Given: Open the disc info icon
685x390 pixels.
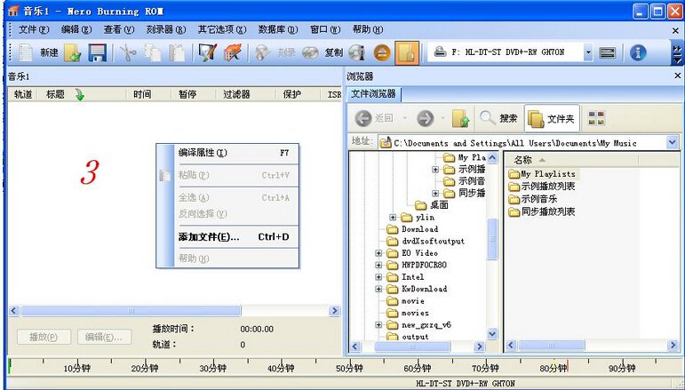Looking at the screenshot, I should (357, 52).
